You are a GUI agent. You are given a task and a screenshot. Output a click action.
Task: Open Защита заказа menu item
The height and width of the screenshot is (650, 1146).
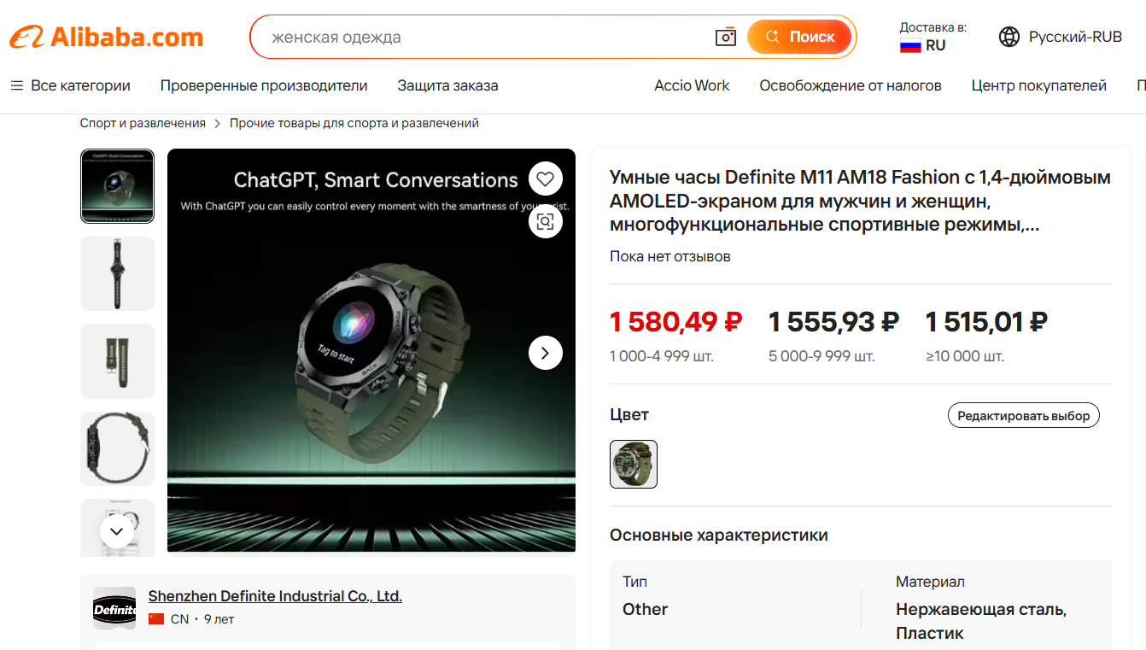(x=447, y=85)
